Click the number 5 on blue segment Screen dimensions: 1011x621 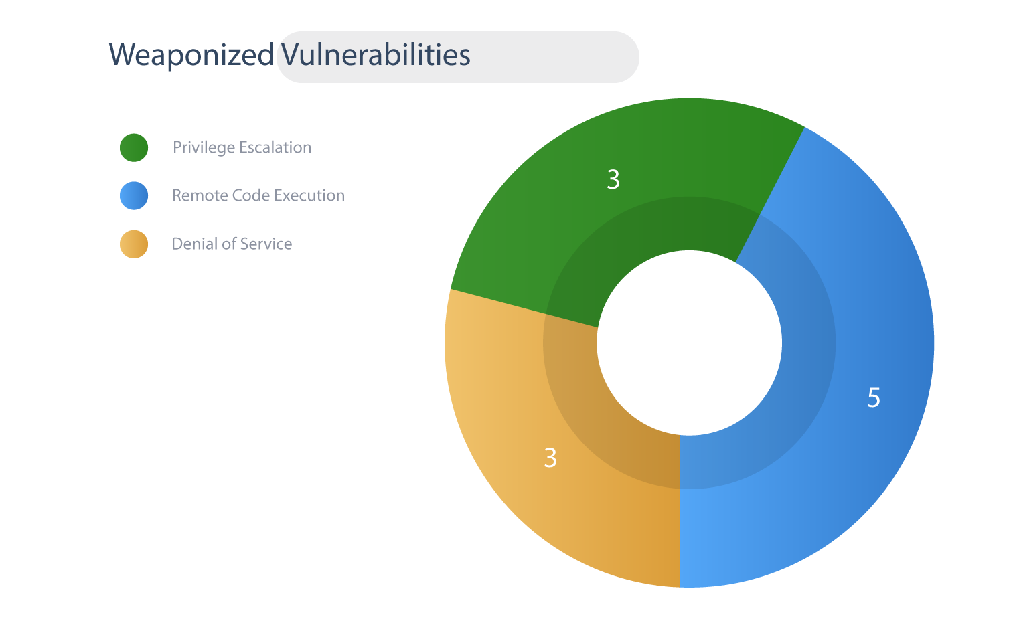pos(874,397)
